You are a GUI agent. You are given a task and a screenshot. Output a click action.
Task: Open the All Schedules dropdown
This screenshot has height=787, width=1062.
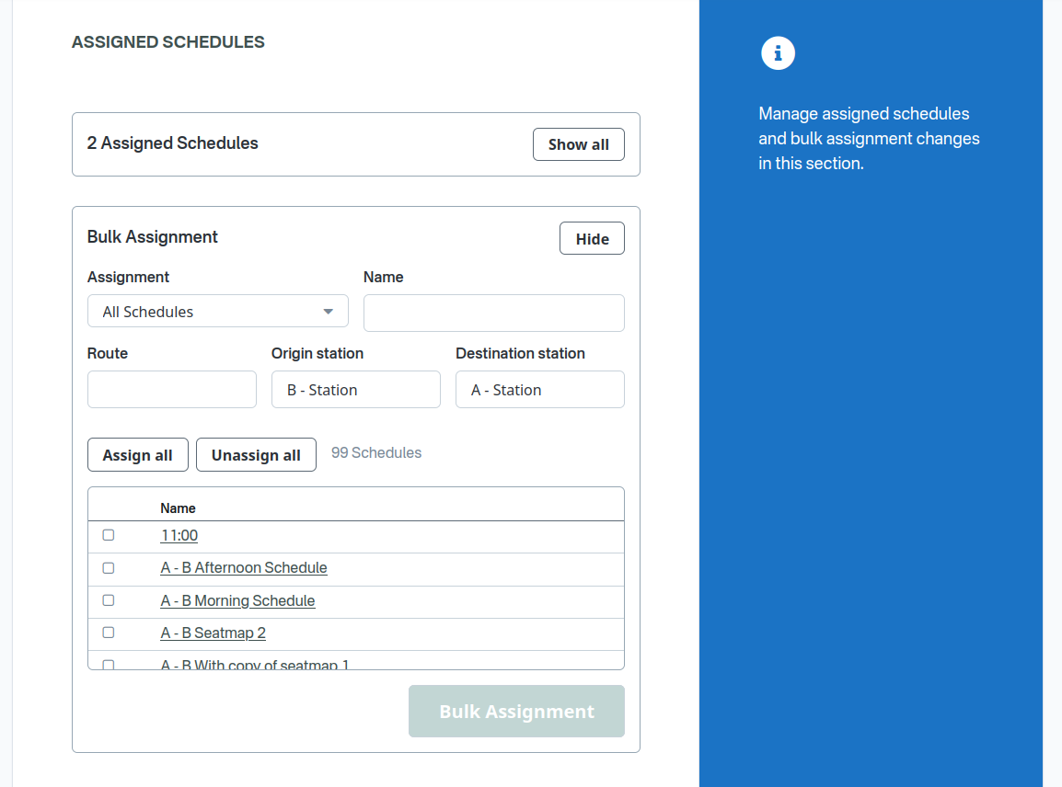(217, 311)
